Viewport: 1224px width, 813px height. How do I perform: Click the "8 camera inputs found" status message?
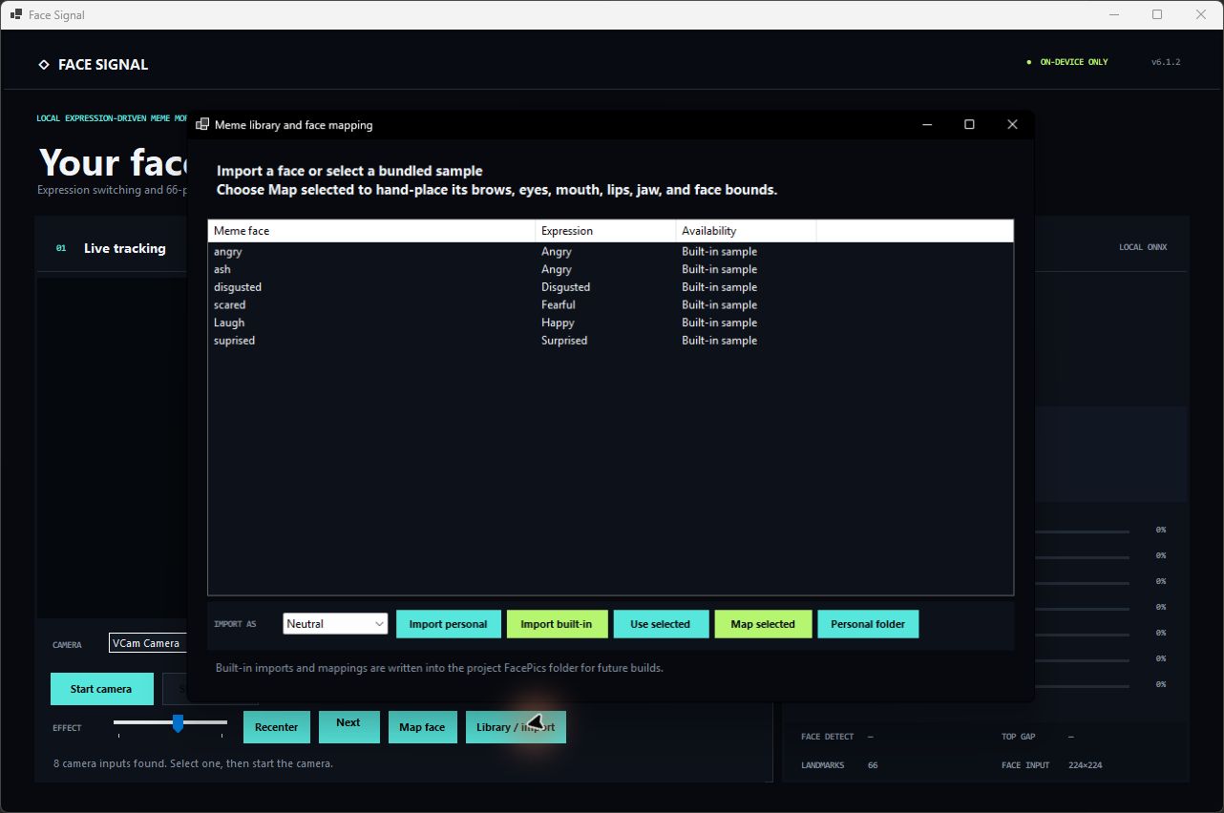[193, 763]
